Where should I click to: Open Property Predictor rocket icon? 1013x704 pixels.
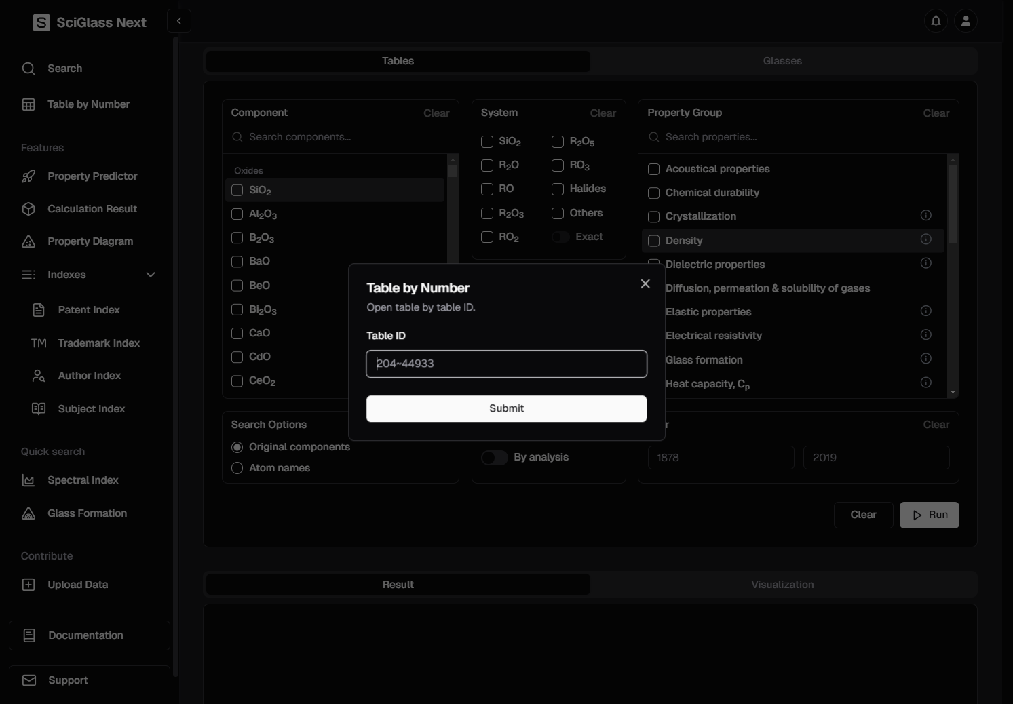click(x=28, y=176)
